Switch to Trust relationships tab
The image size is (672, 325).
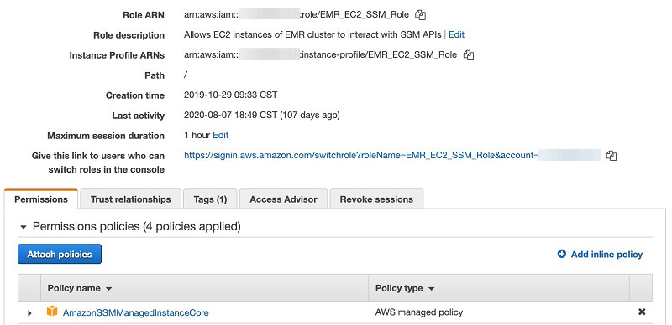[130, 199]
